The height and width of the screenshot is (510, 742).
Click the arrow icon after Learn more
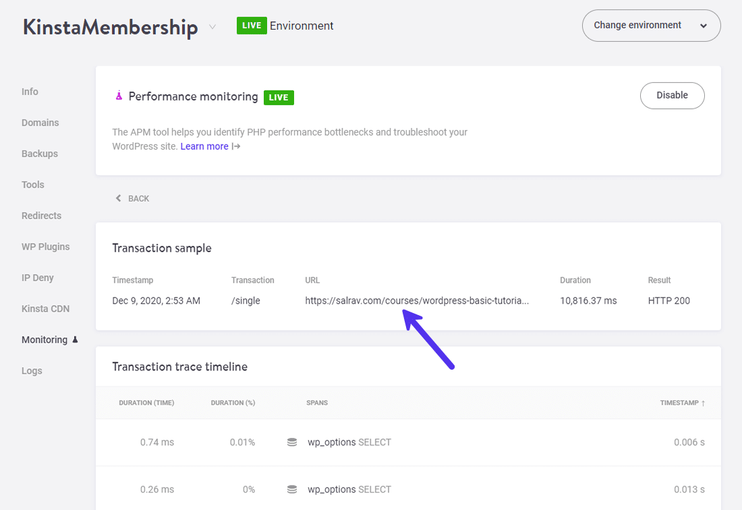click(236, 146)
